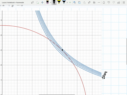Select the black pen
This screenshot has height=95, width=127.
point(54,2)
